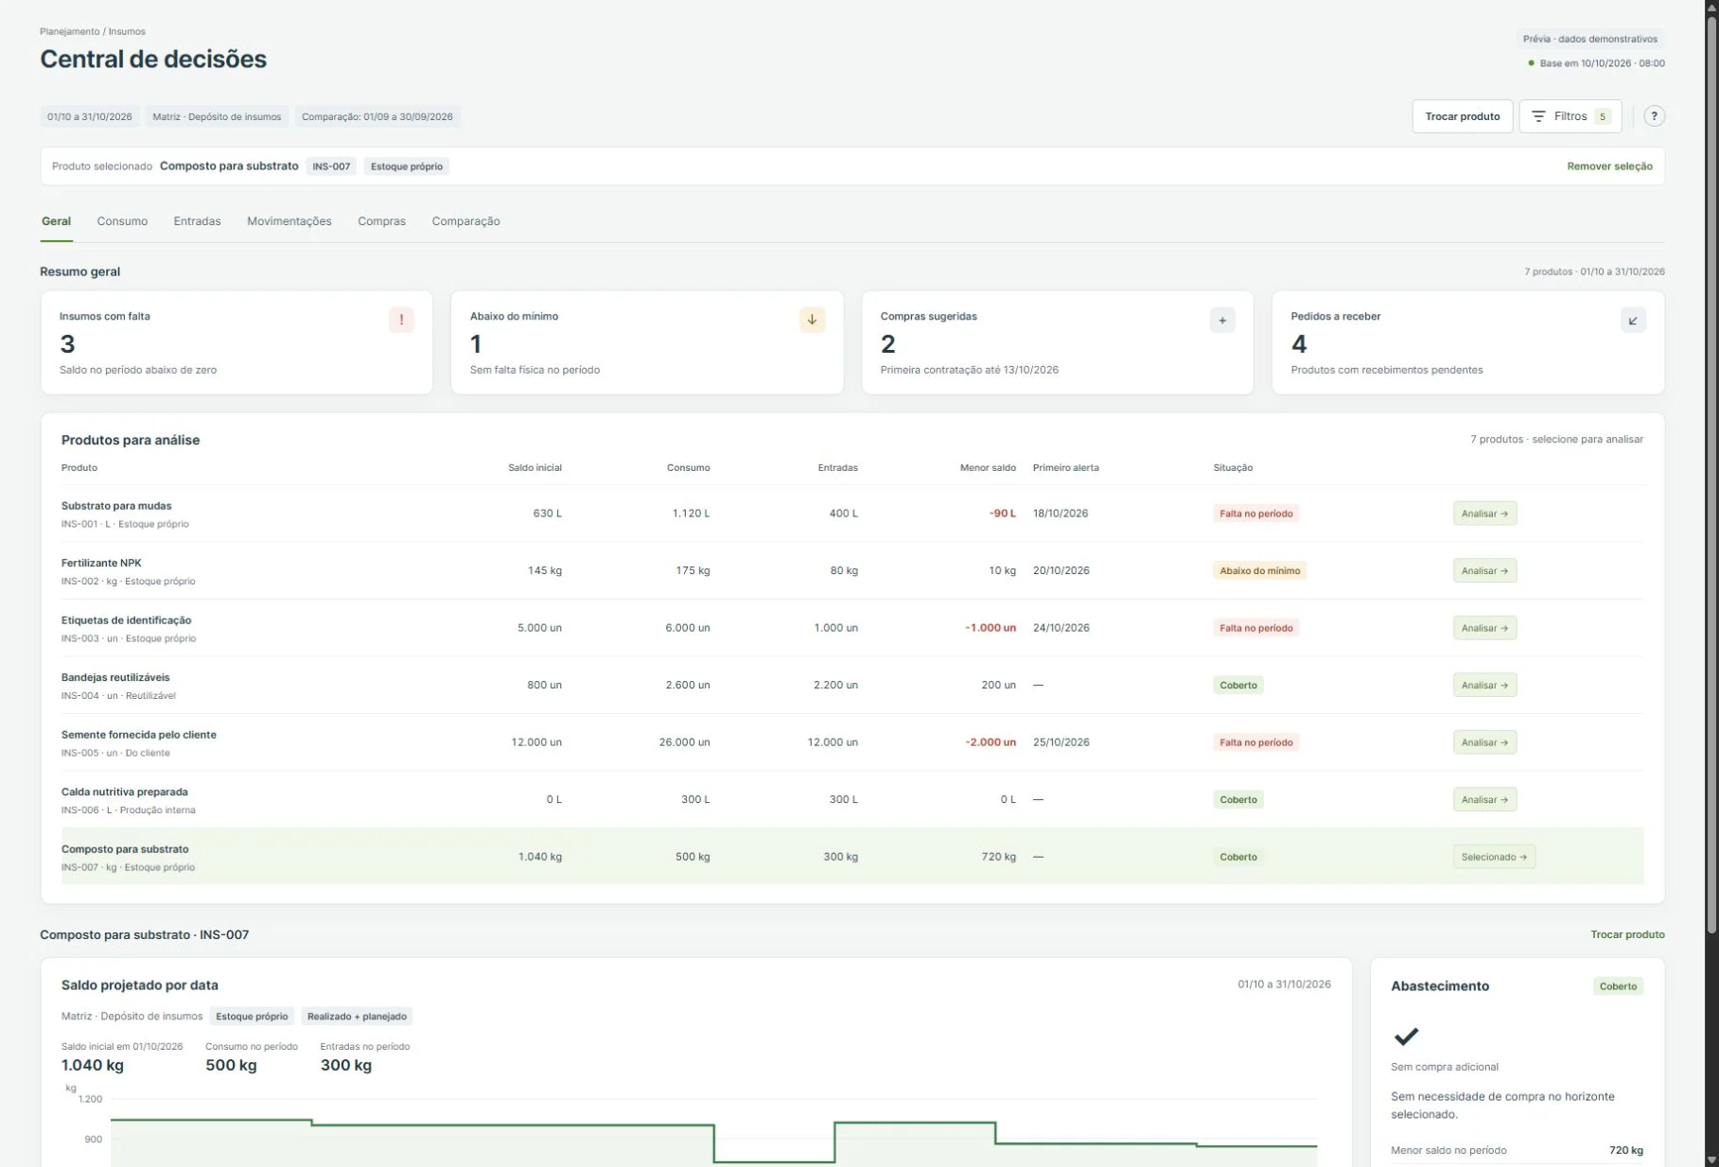Click Falta no período badge for Substrato para mudas

1255,514
